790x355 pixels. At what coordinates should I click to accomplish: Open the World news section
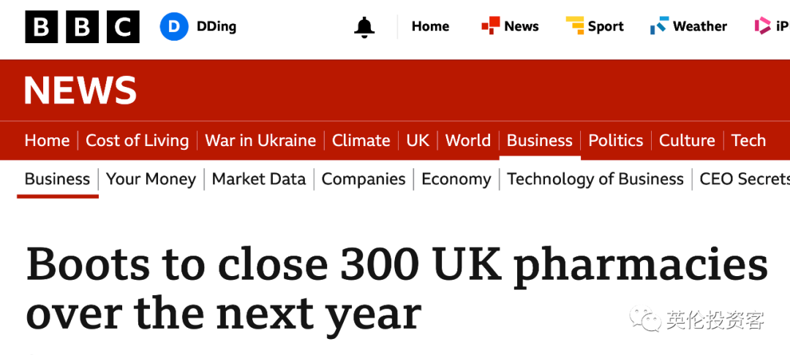coord(468,140)
